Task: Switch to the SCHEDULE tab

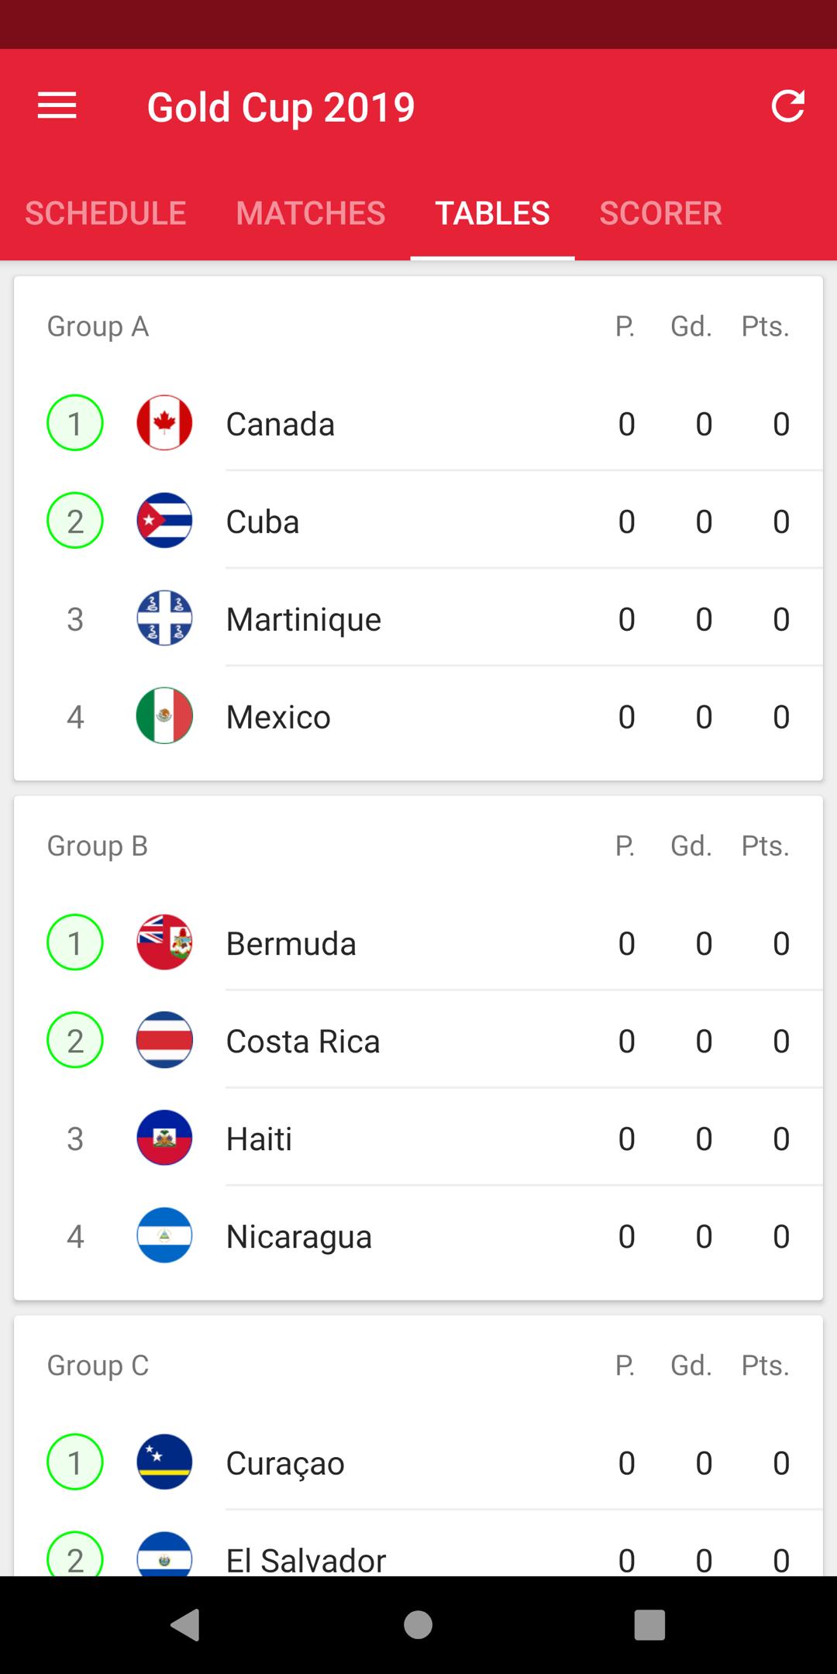Action: click(105, 213)
